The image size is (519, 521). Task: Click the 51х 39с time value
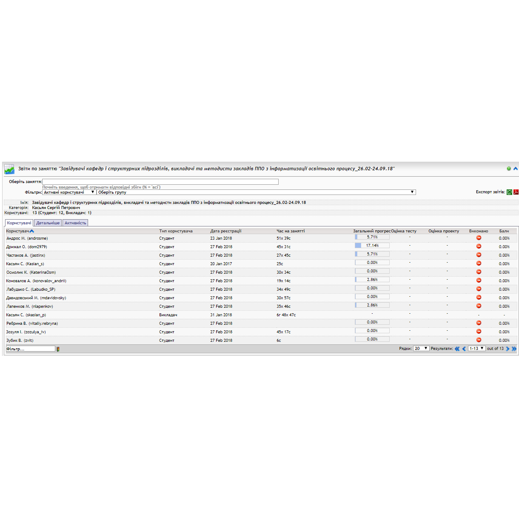(x=283, y=238)
